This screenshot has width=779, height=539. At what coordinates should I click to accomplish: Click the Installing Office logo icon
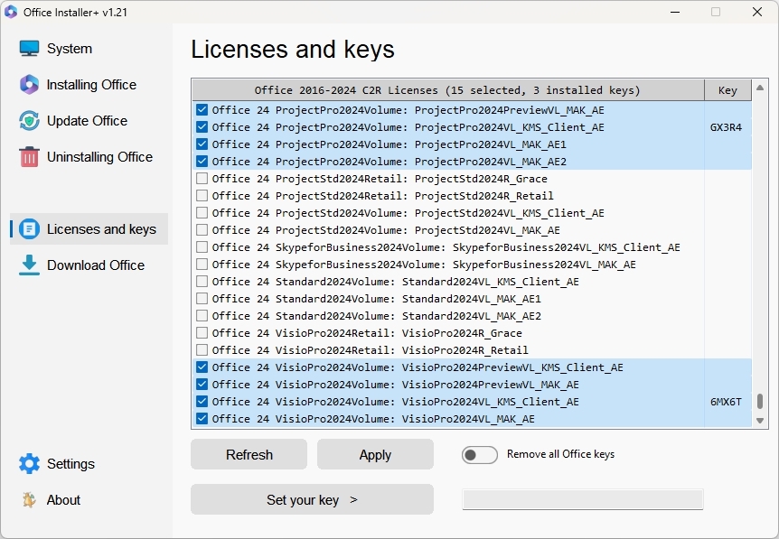(29, 85)
